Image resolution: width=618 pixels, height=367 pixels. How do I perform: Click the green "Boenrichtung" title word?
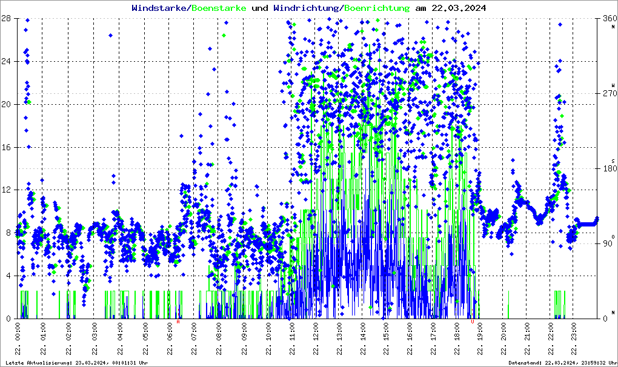[x=377, y=8]
